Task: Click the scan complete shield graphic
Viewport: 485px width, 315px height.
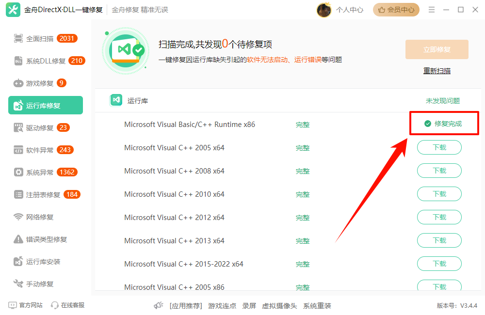Action: 125,51
